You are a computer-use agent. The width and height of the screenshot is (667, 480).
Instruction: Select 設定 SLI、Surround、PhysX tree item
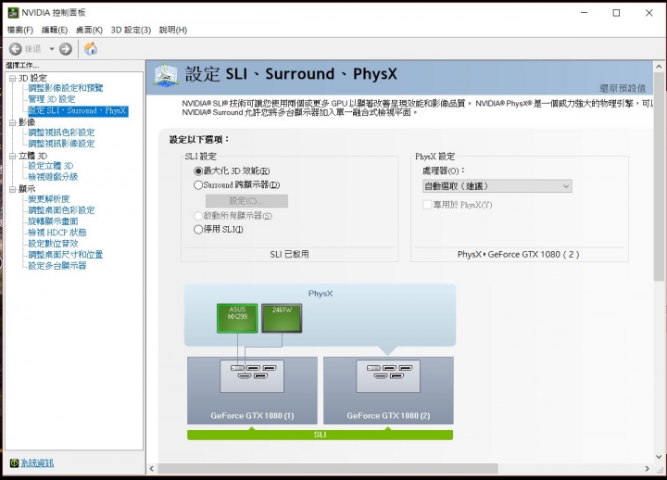[x=78, y=110]
